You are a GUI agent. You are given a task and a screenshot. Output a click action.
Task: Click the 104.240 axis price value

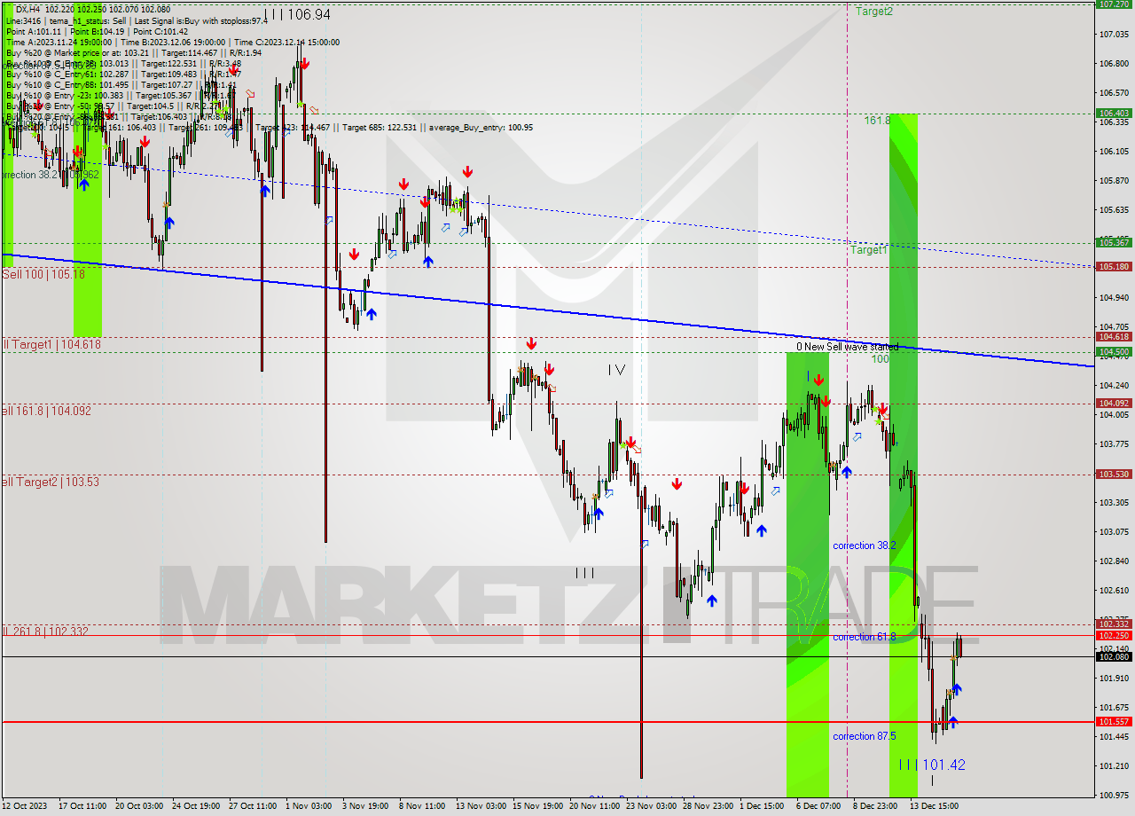pyautogui.click(x=1115, y=385)
